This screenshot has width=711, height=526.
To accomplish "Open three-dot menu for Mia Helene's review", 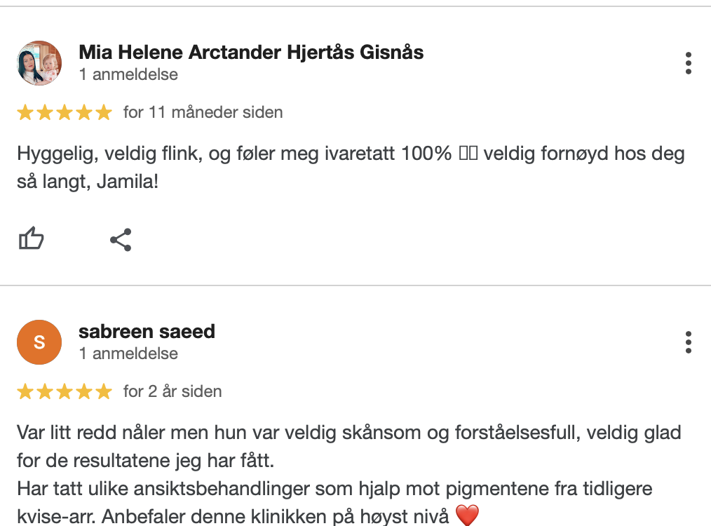I will 689,63.
